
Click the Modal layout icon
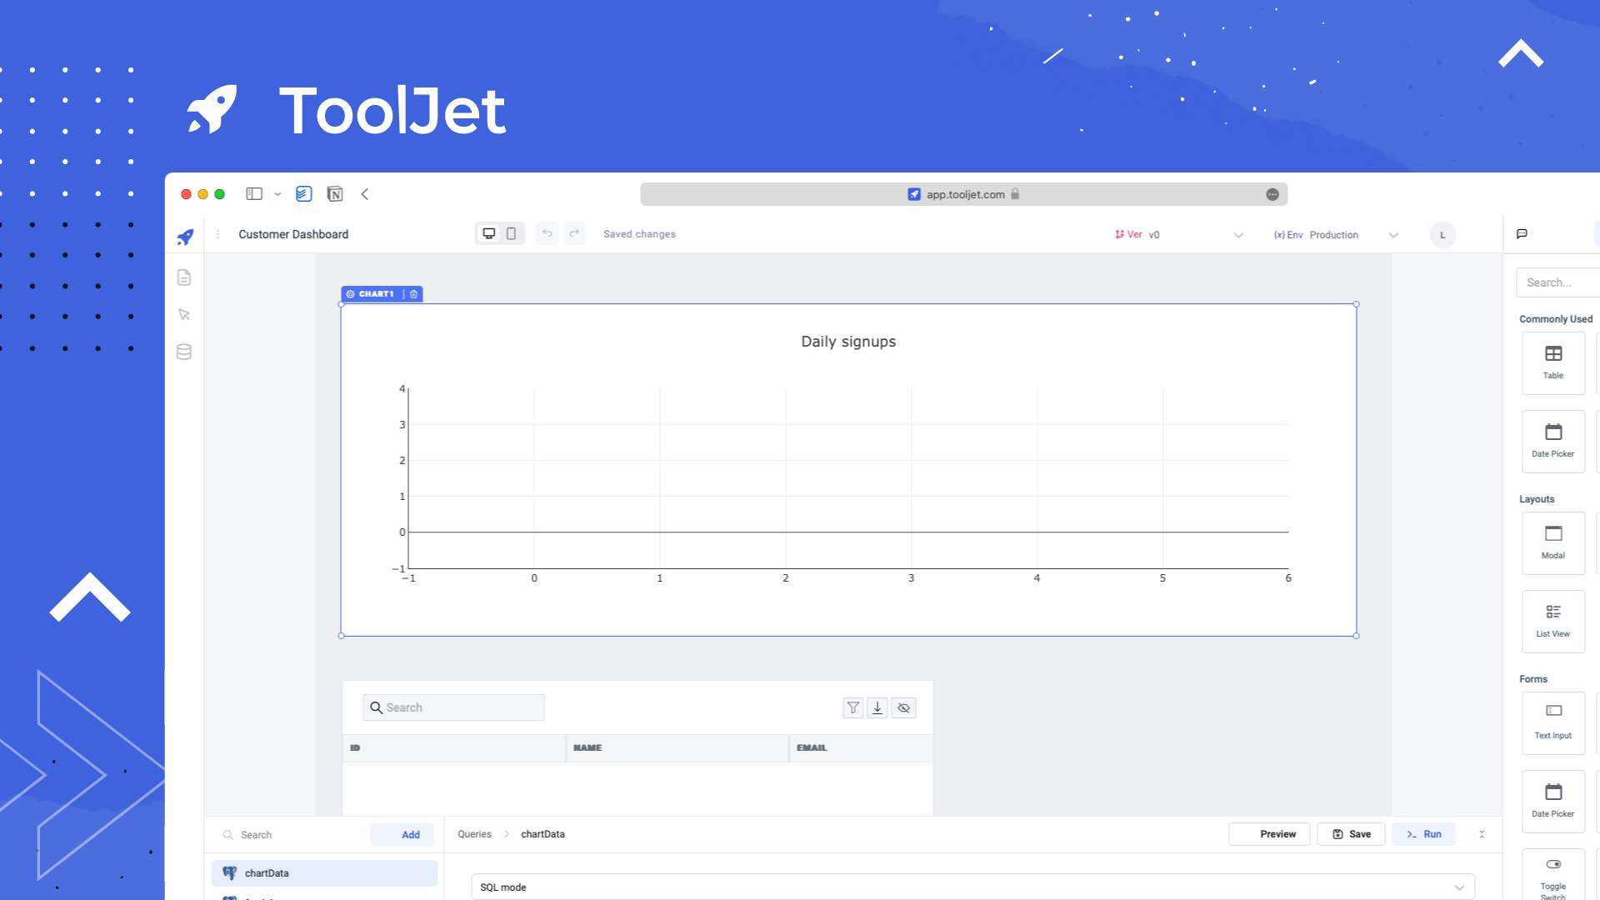tap(1552, 541)
